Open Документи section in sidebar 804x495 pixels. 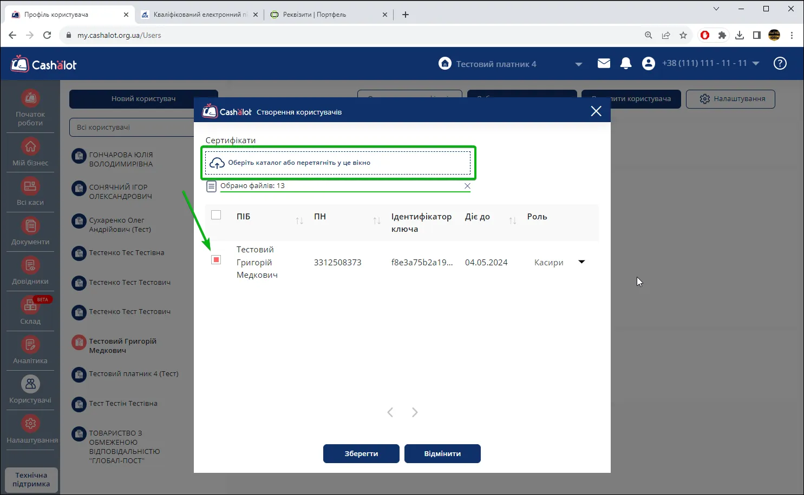click(30, 232)
